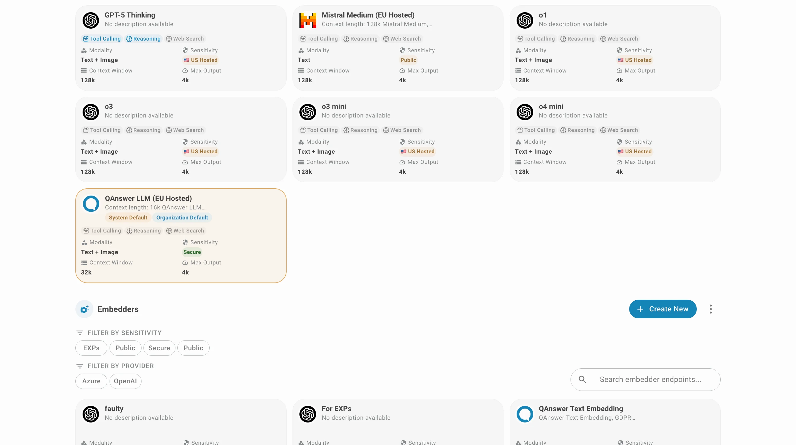Click the Reasoning tag on Mistral Medium card

coord(360,39)
